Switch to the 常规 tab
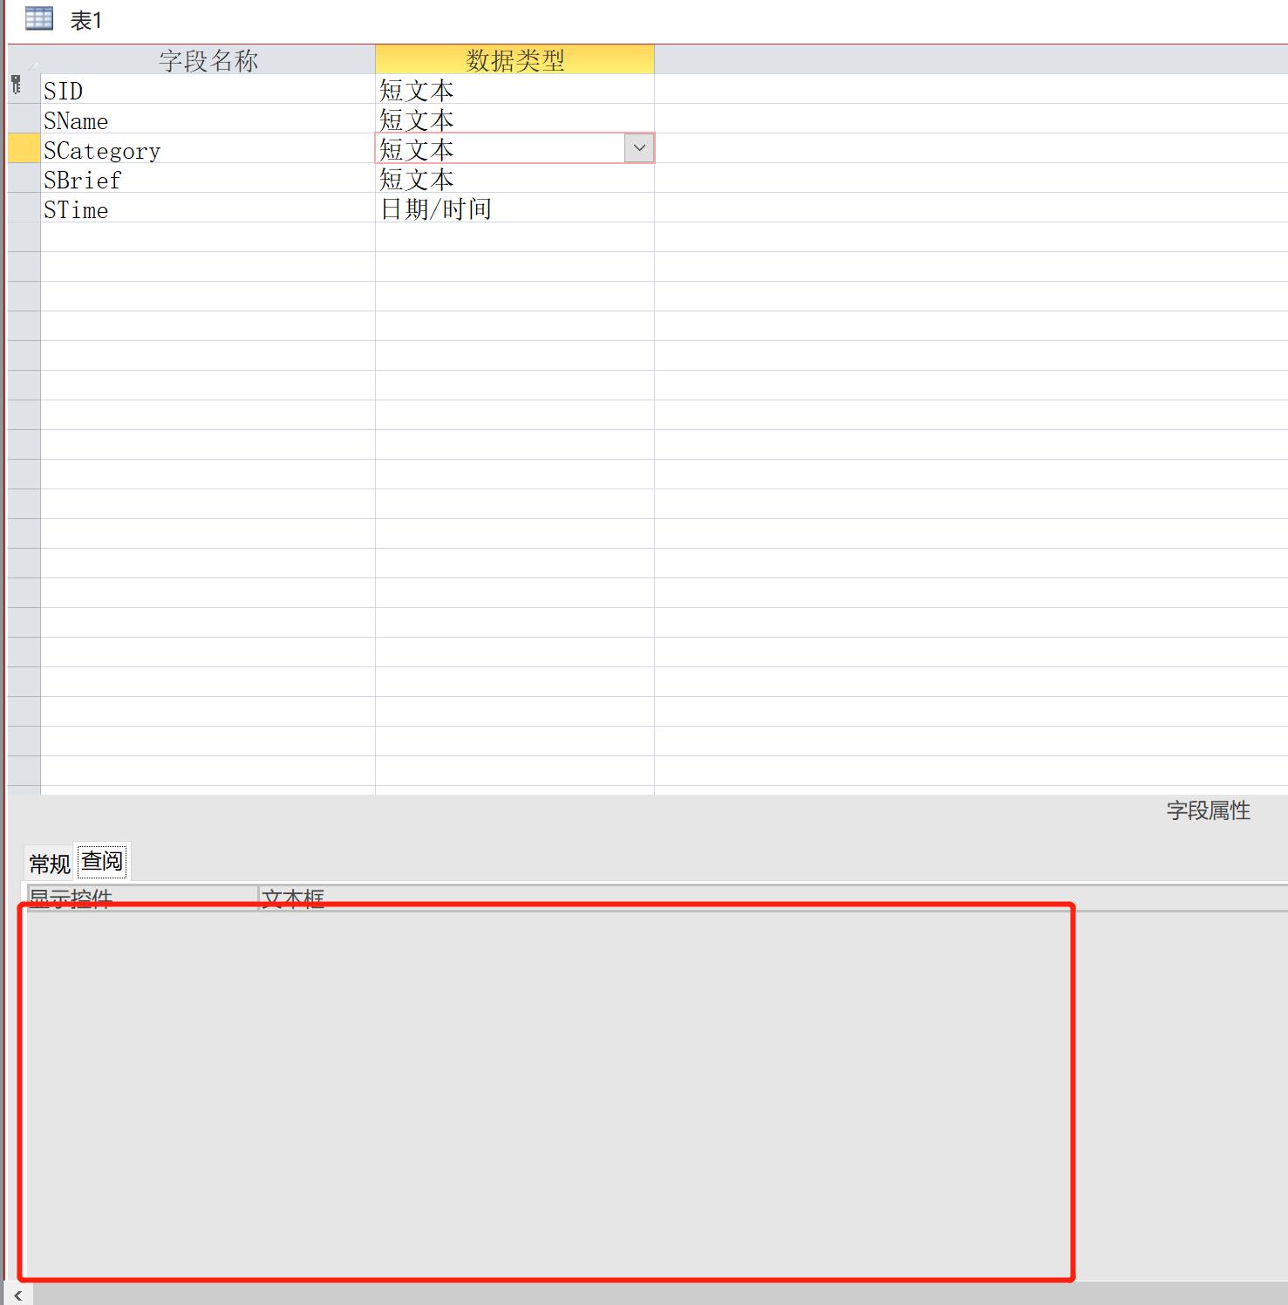 click(50, 864)
